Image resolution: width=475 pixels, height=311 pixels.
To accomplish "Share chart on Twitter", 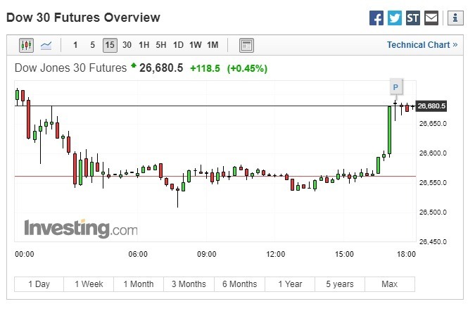I will 394,18.
